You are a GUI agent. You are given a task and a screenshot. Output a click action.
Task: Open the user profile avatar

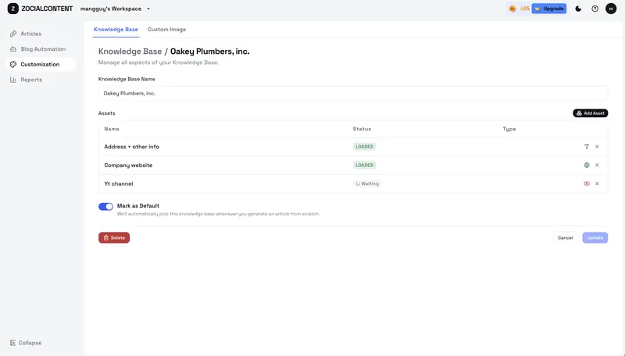611,9
